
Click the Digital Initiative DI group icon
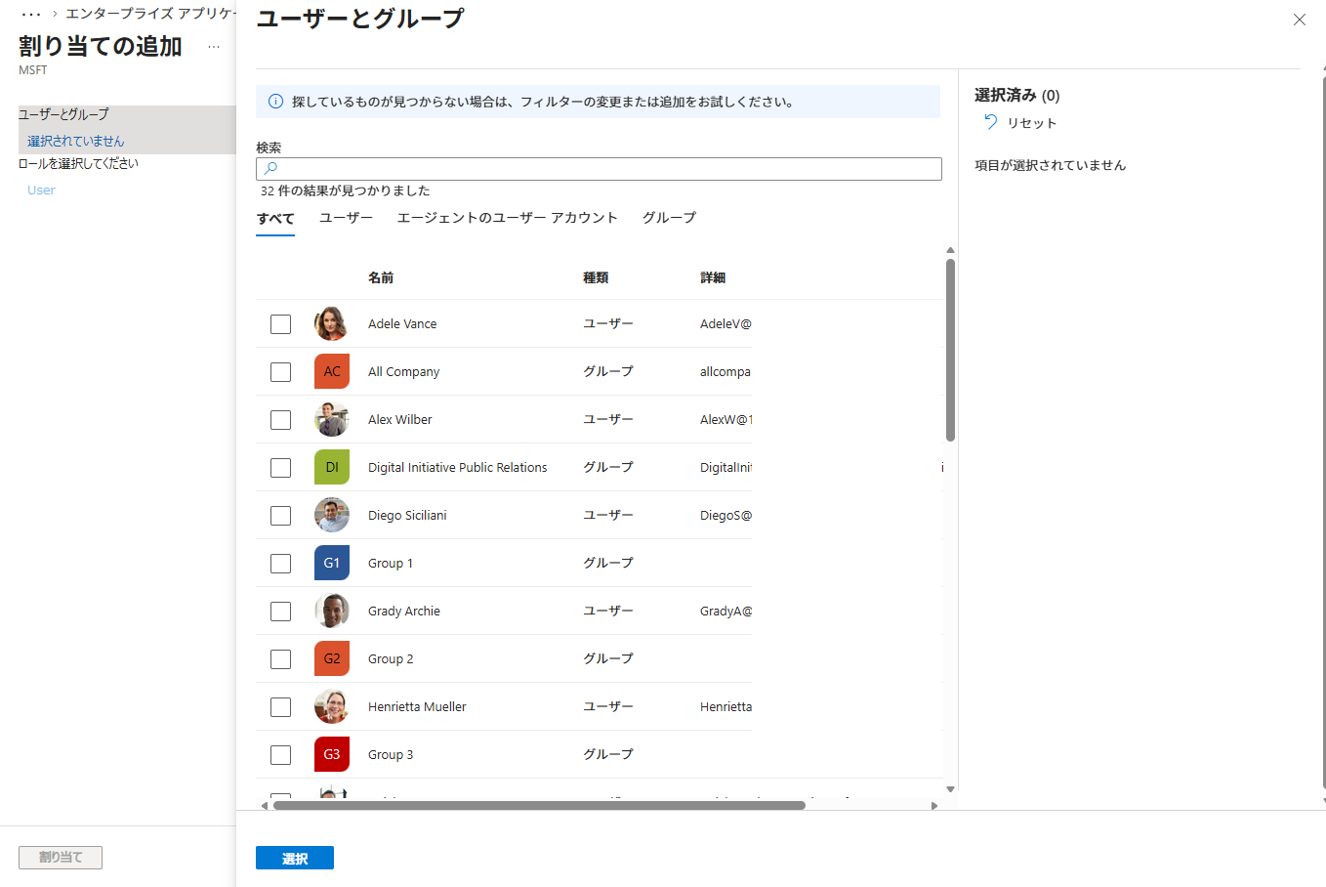coord(332,467)
